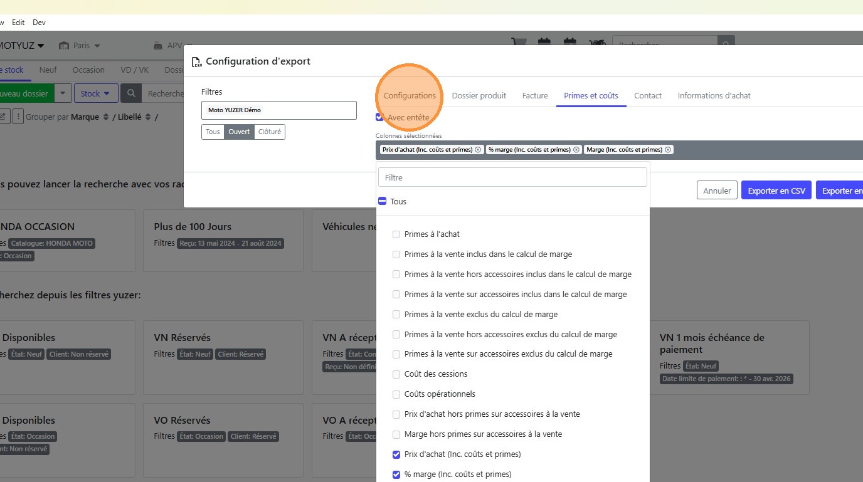This screenshot has width=863, height=482.
Task: Click the shopping cart icon in the top bar
Action: click(x=519, y=44)
